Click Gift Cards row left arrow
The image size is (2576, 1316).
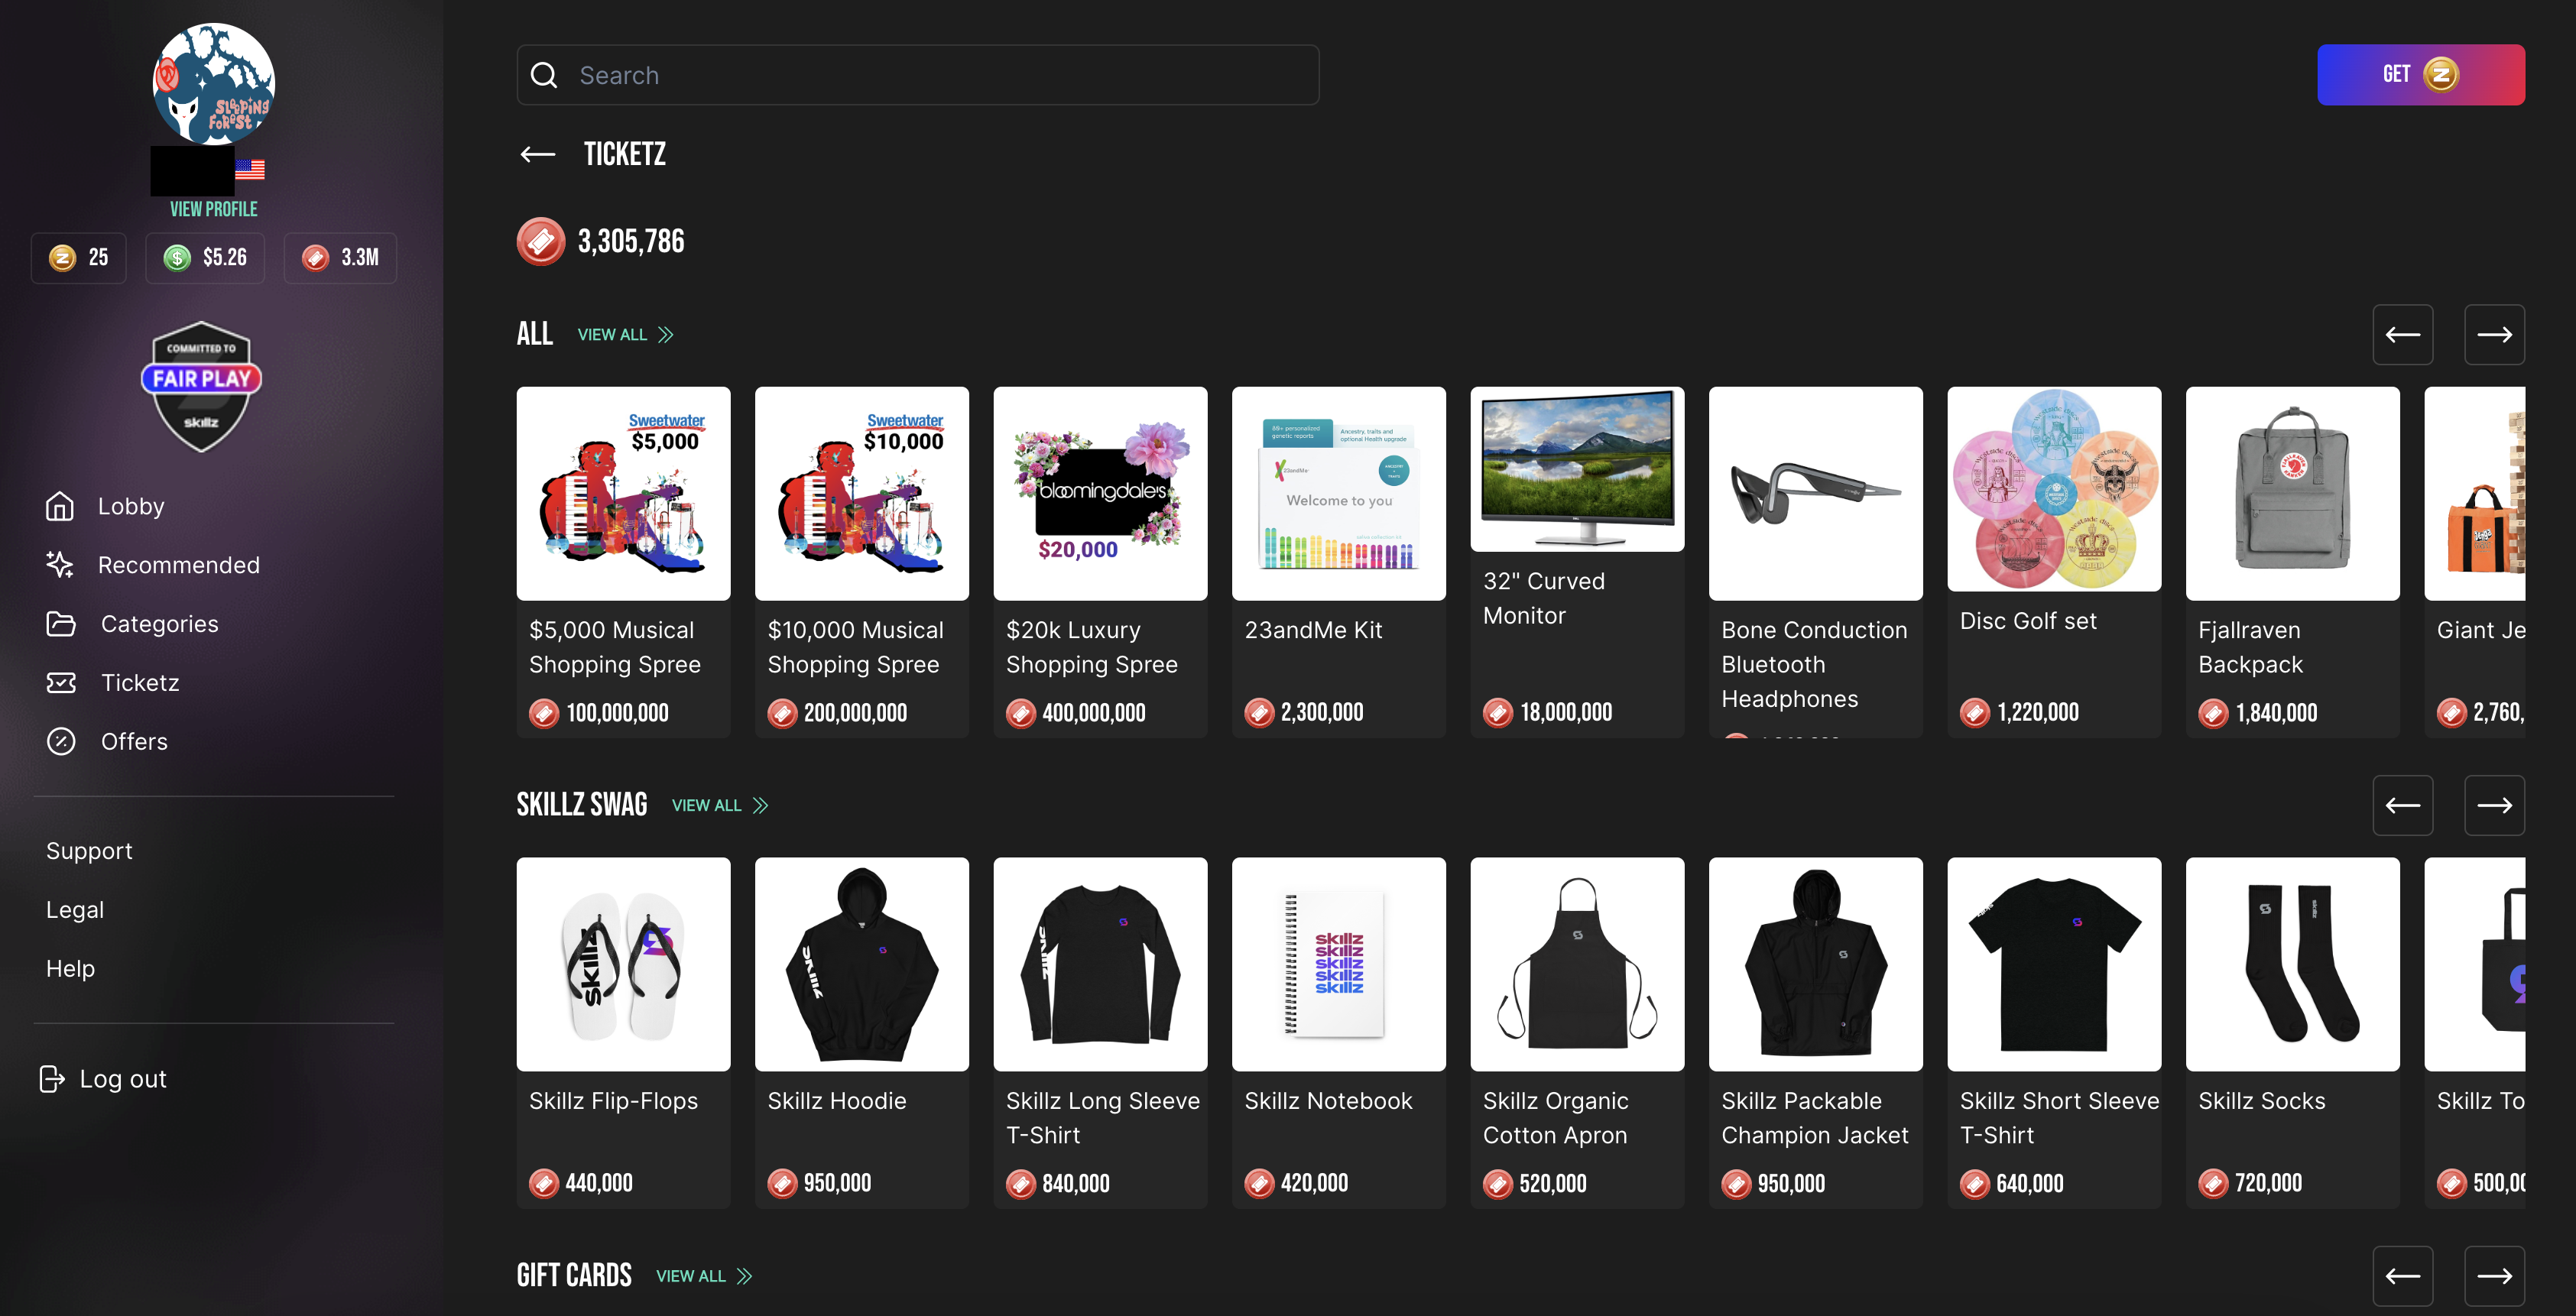click(x=2402, y=1276)
